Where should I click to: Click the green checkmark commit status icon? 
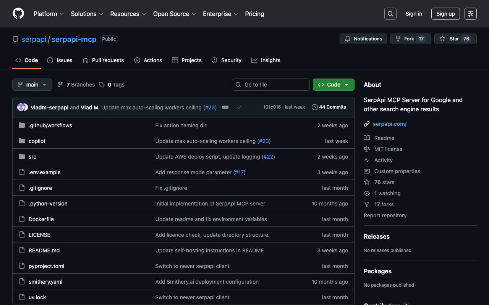tap(239, 107)
